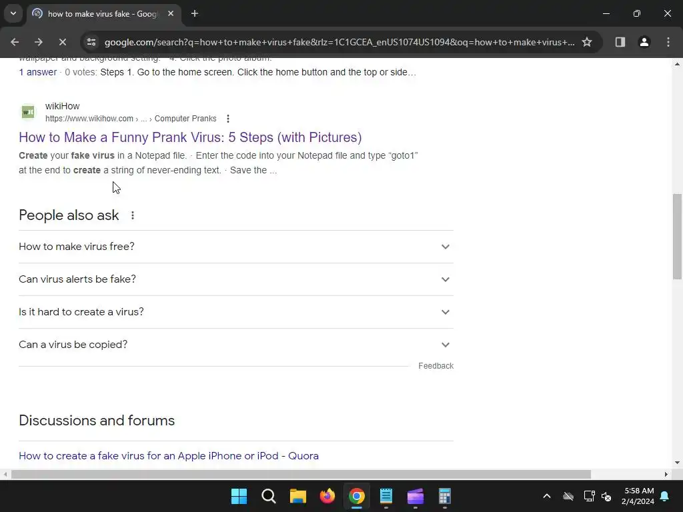683x512 pixels.
Task: Click the '1 answer' link
Action: 38,72
